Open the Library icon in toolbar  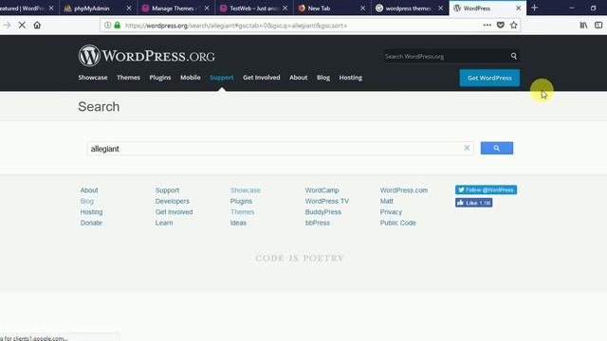(x=583, y=26)
